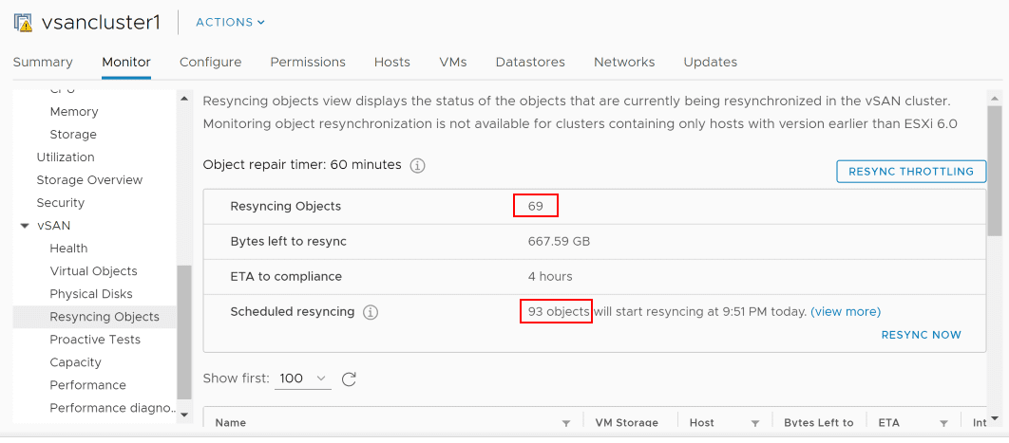Click the refresh icon beside Show first
1009x443 pixels.
click(349, 378)
